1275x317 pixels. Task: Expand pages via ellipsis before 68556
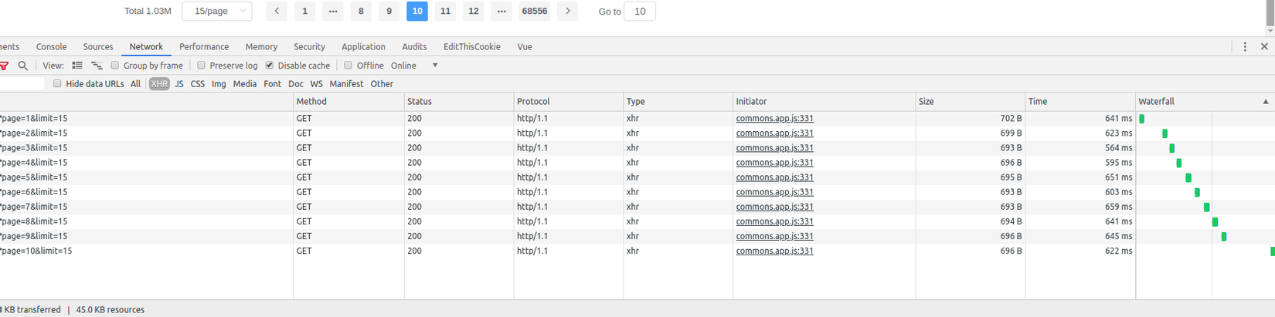tap(501, 11)
